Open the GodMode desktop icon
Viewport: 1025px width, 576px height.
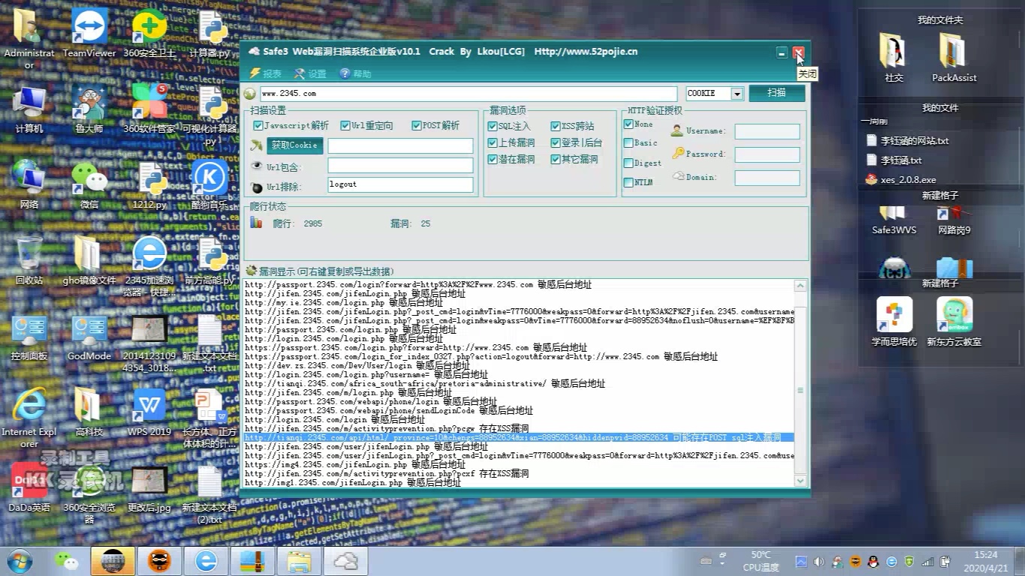pyautogui.click(x=89, y=336)
